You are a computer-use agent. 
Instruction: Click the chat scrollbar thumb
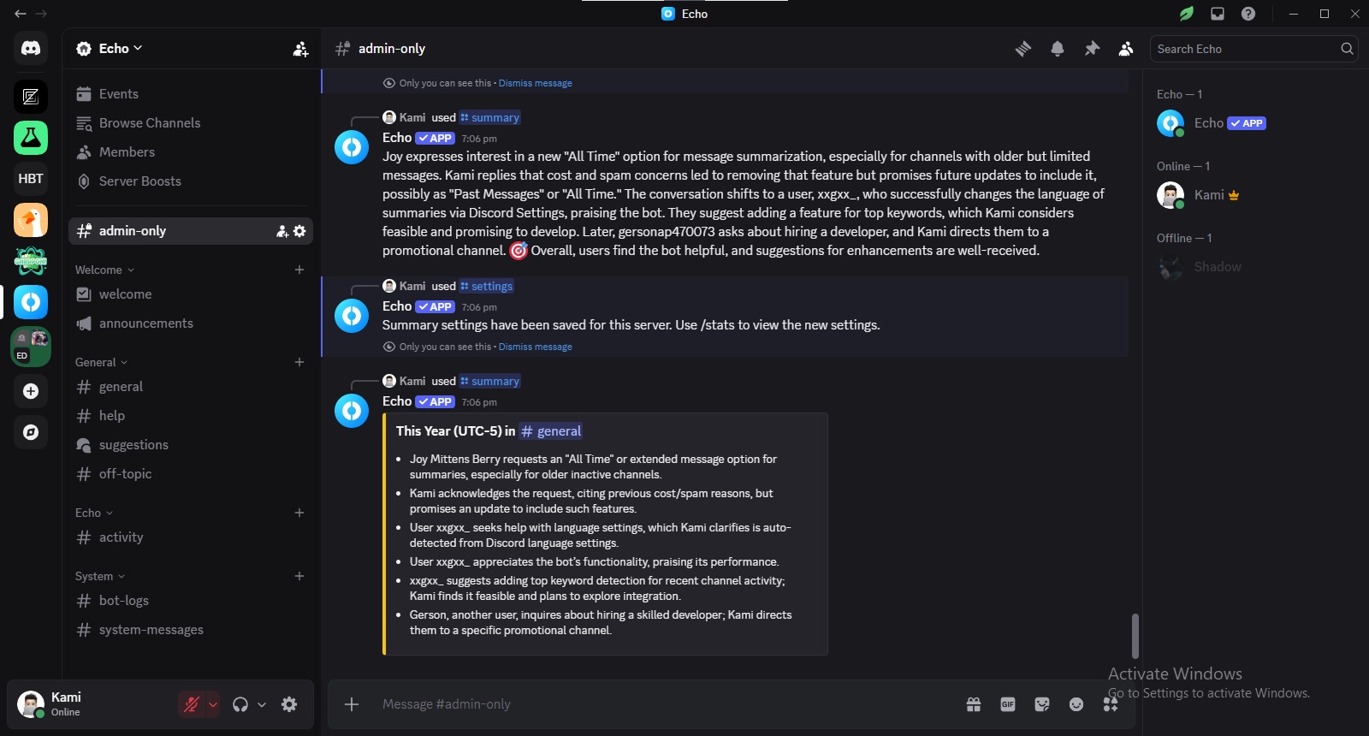(x=1135, y=636)
